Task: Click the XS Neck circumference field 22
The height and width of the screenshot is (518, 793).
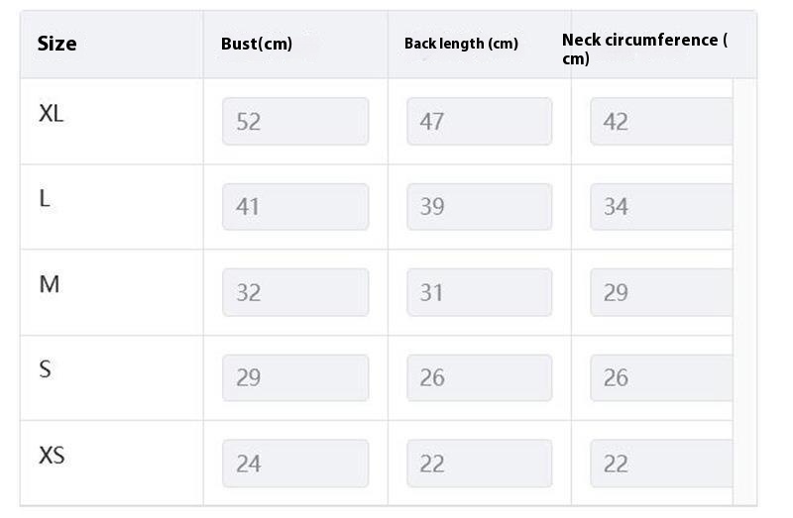Action: click(661, 464)
